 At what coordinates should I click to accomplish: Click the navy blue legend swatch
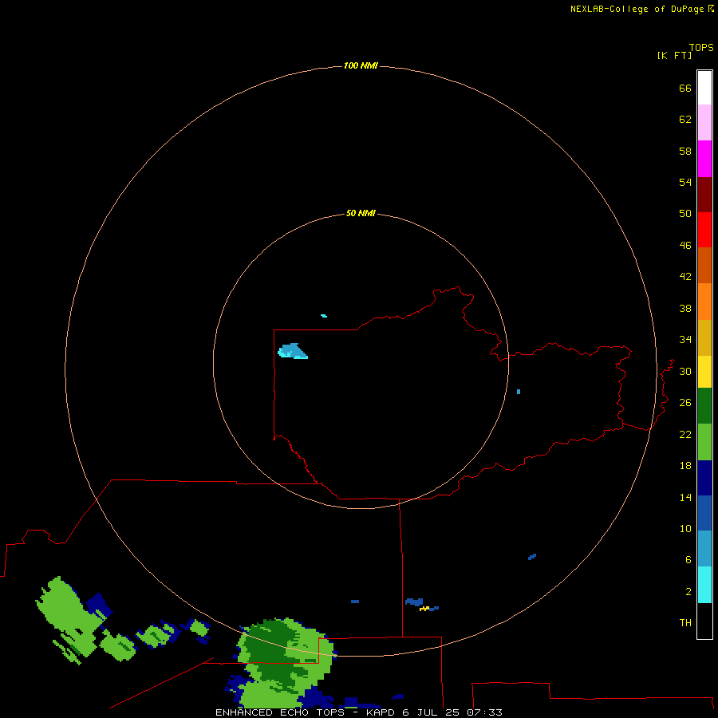coord(704,478)
